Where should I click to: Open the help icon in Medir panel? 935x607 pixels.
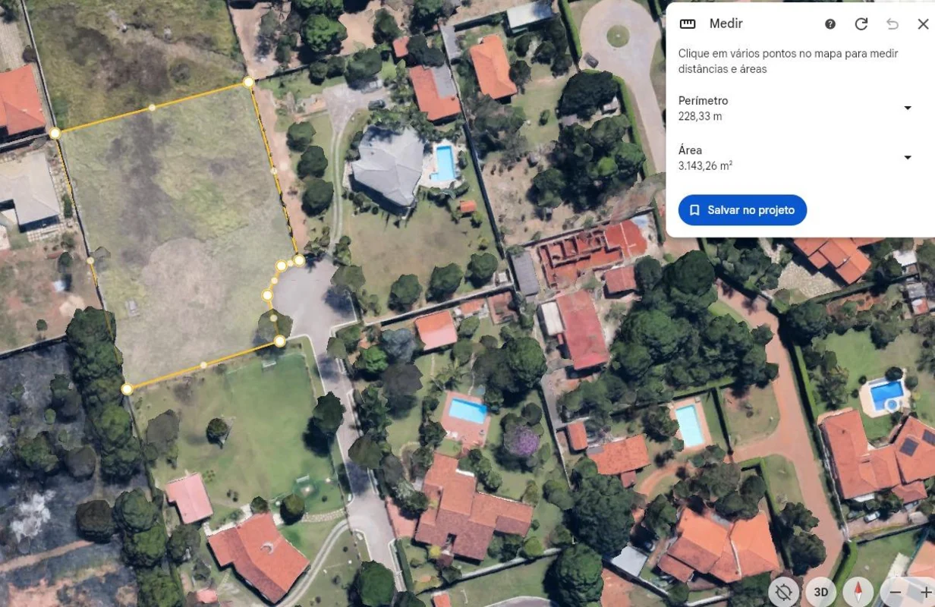(x=830, y=24)
